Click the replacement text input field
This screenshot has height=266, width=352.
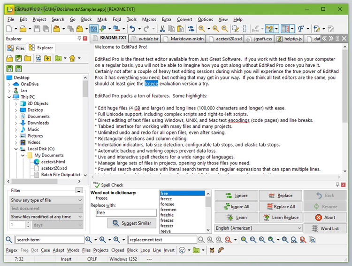[x=162, y=240]
